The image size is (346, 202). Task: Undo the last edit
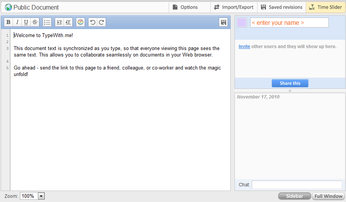pyautogui.click(x=93, y=22)
